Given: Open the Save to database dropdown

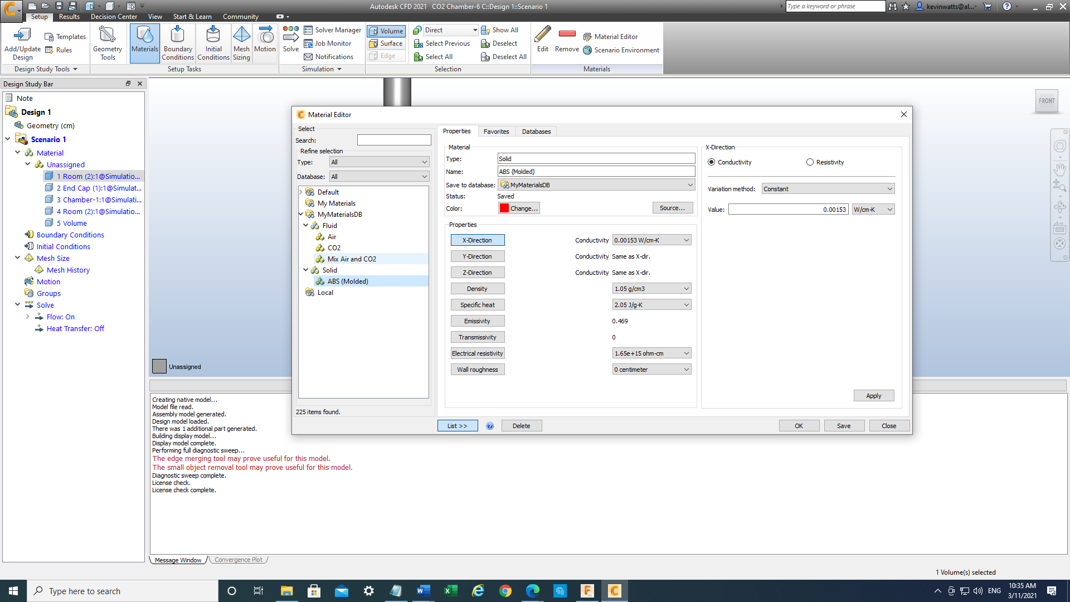Looking at the screenshot, I should click(x=596, y=185).
